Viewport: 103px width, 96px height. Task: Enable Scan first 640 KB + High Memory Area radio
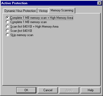[x=7, y=26]
